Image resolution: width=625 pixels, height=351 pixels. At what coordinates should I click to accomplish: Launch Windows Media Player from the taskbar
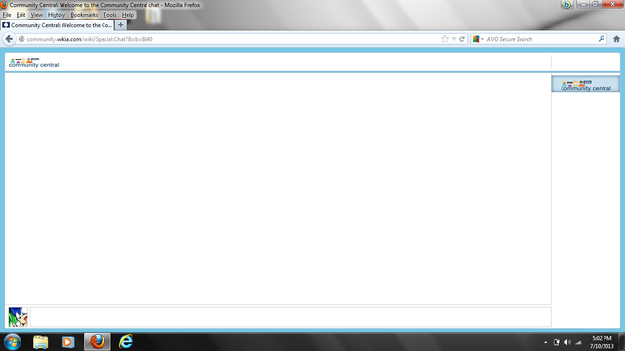pos(68,342)
